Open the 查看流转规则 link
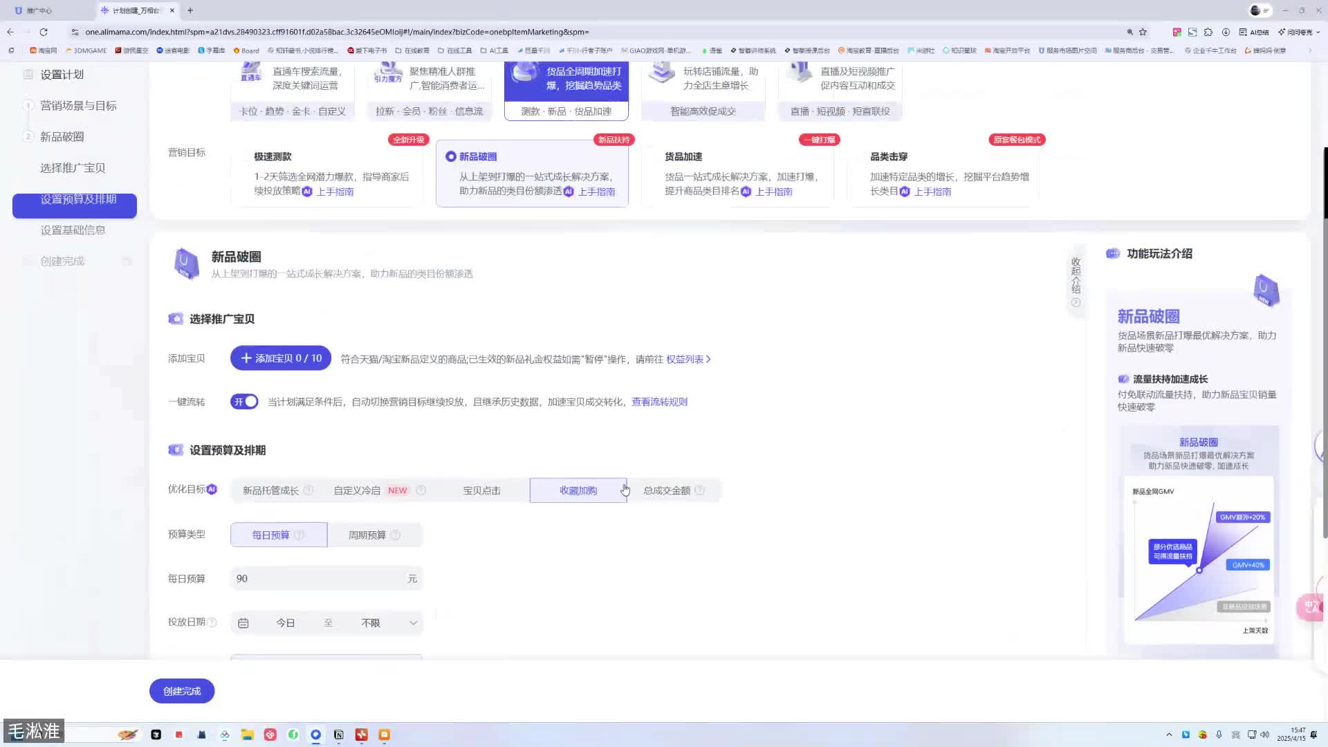The height and width of the screenshot is (747, 1328). pos(658,401)
